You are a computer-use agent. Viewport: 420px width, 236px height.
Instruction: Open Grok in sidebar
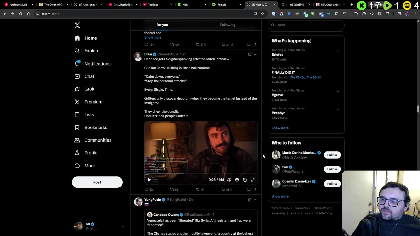click(84, 89)
